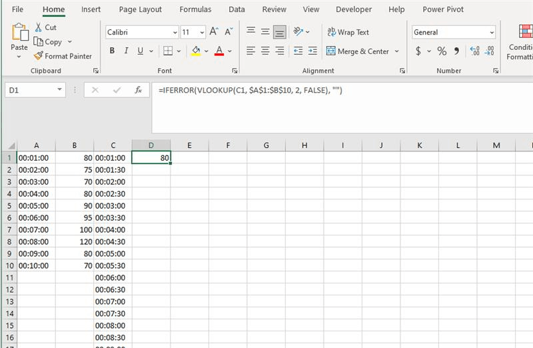Open the Developer tab
This screenshot has width=533, height=348.
(354, 9)
